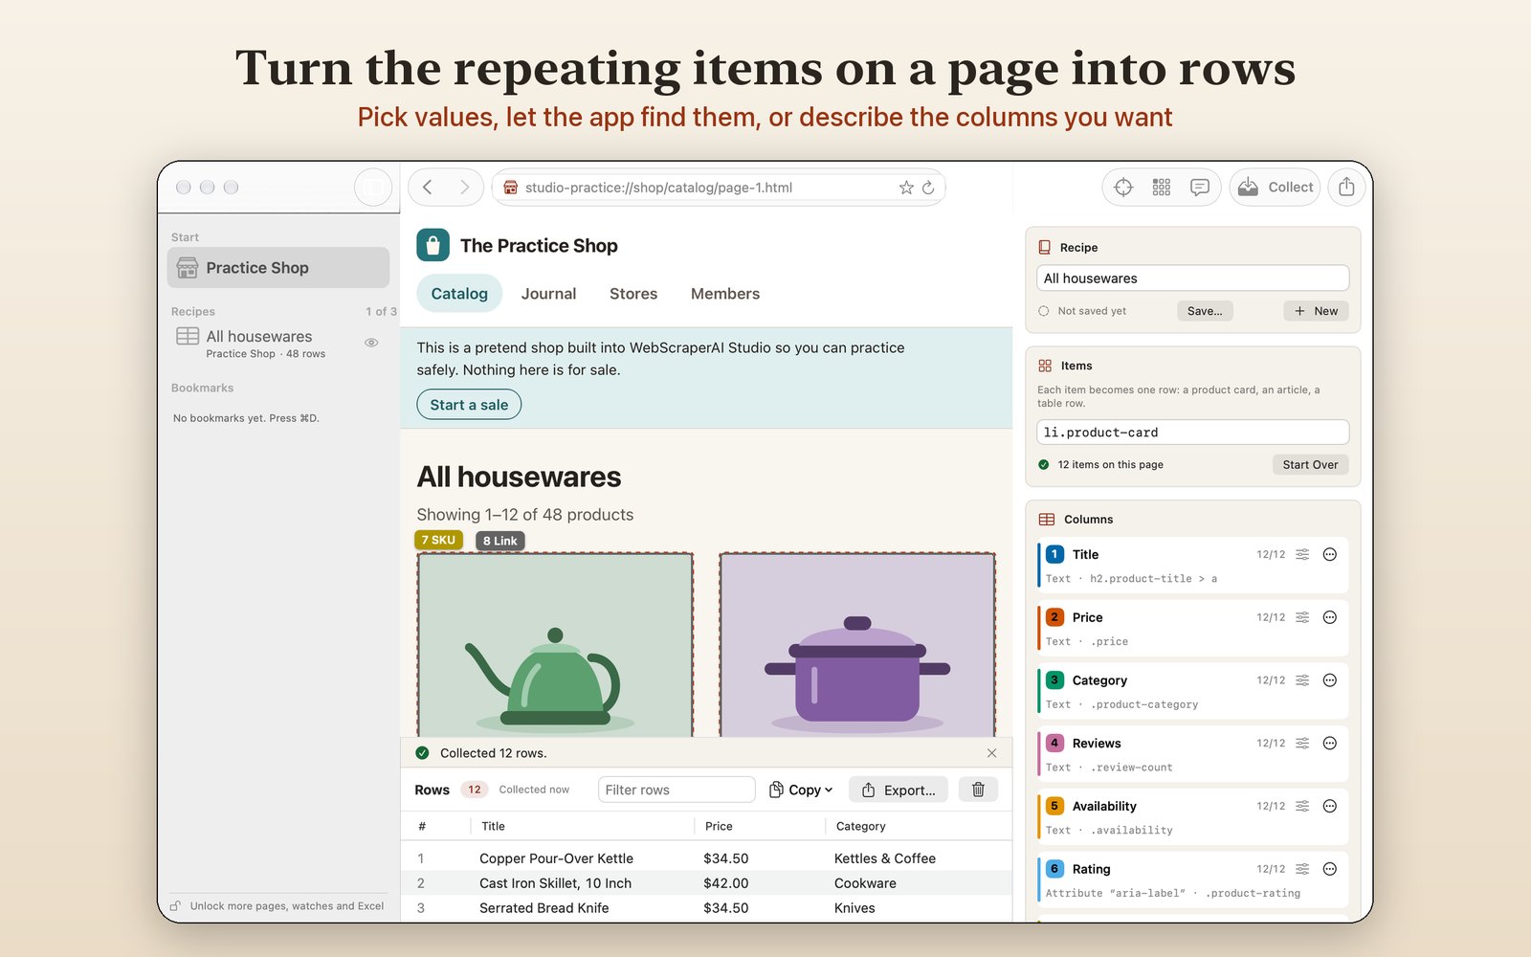
Task: Open the Journal tab
Action: pyautogui.click(x=548, y=294)
